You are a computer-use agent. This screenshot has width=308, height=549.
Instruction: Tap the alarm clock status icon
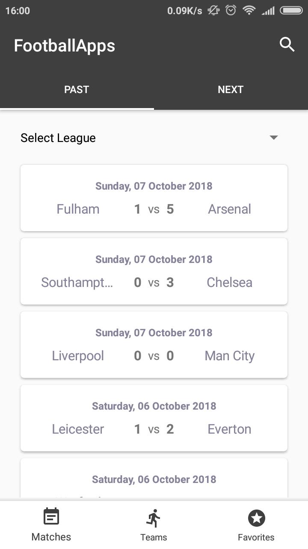click(x=231, y=11)
